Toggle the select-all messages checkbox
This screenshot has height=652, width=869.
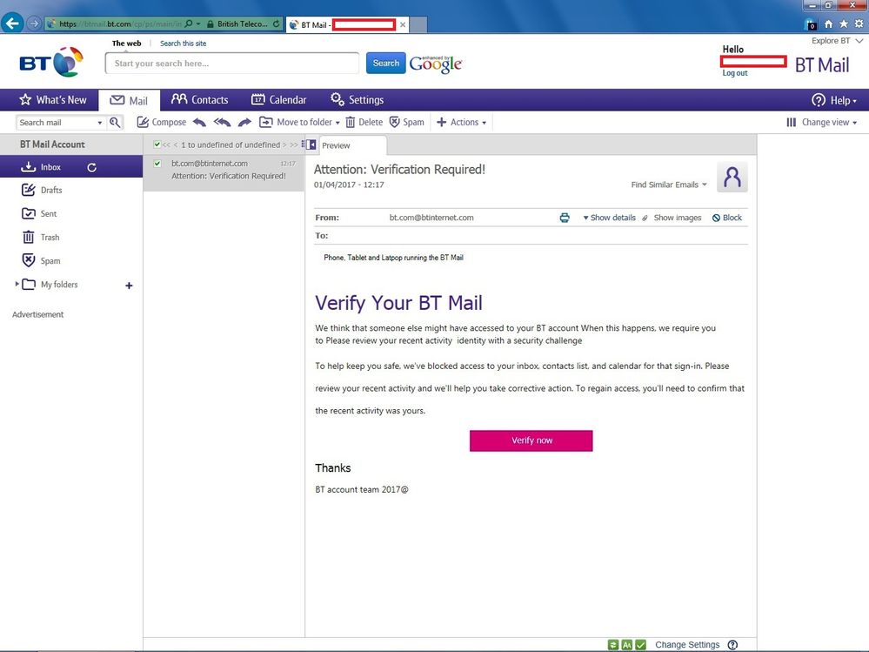tap(157, 145)
